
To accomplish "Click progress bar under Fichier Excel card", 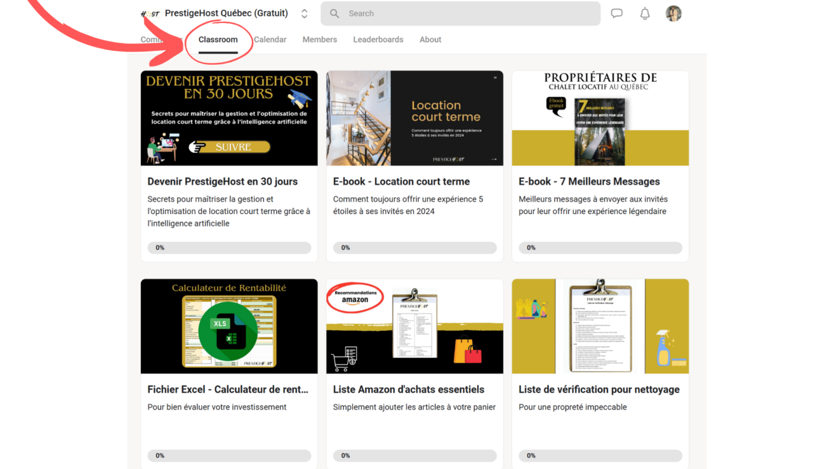I will [x=229, y=456].
